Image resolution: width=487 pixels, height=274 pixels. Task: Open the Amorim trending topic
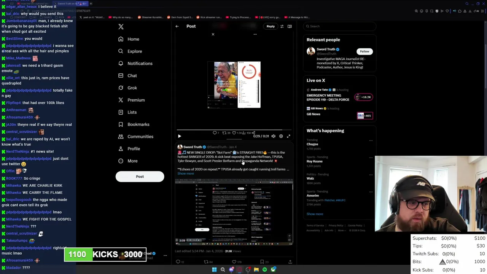[x=313, y=196]
